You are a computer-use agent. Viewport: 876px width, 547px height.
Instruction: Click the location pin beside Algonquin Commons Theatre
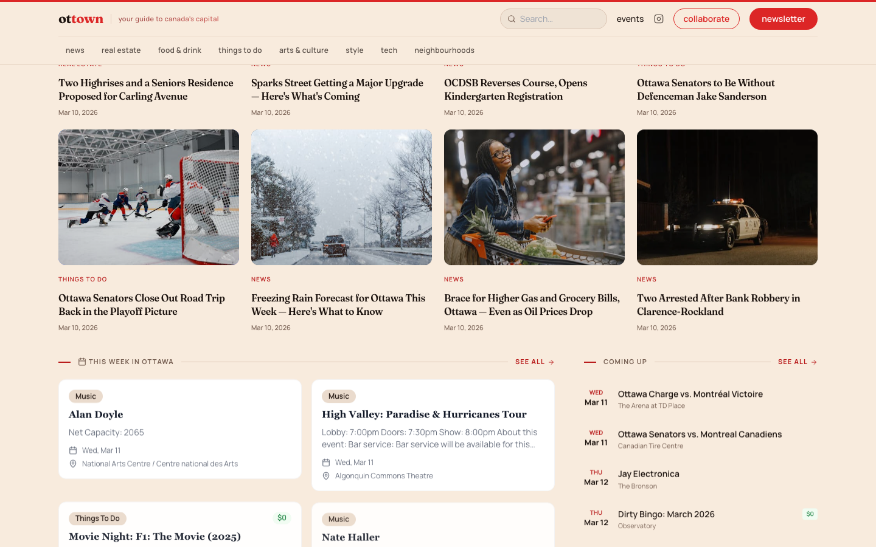point(326,476)
